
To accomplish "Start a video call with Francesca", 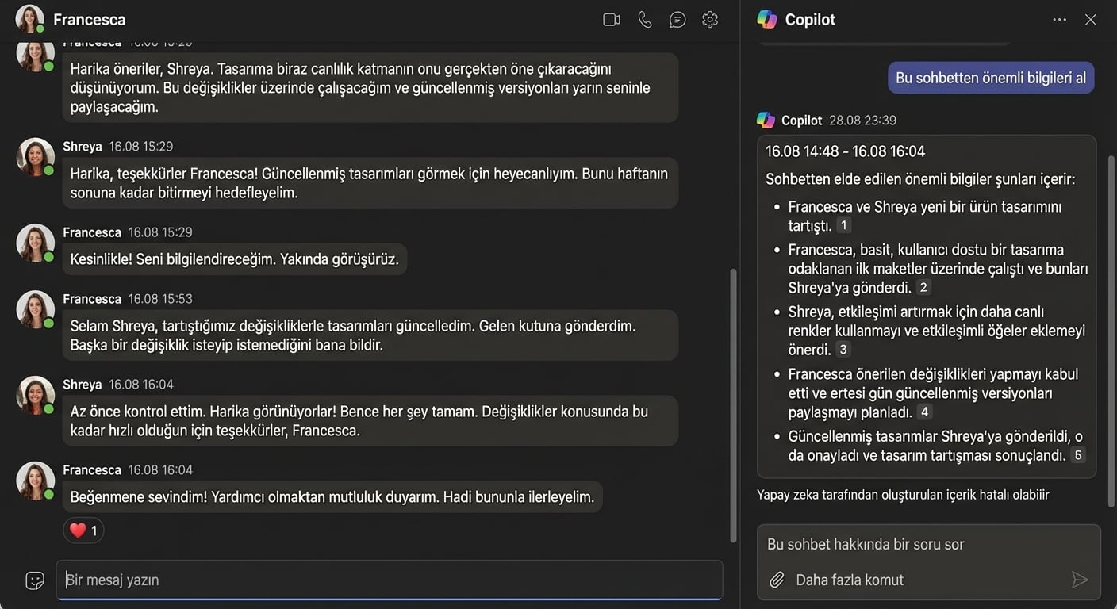I will pyautogui.click(x=611, y=18).
